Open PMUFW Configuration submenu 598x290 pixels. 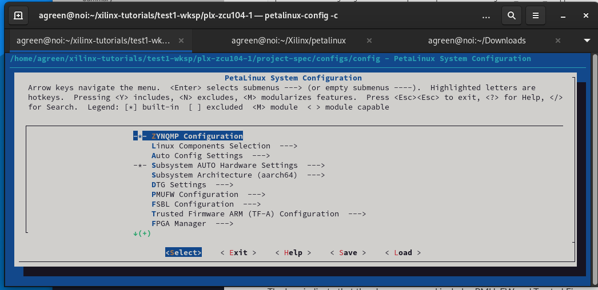[208, 194]
